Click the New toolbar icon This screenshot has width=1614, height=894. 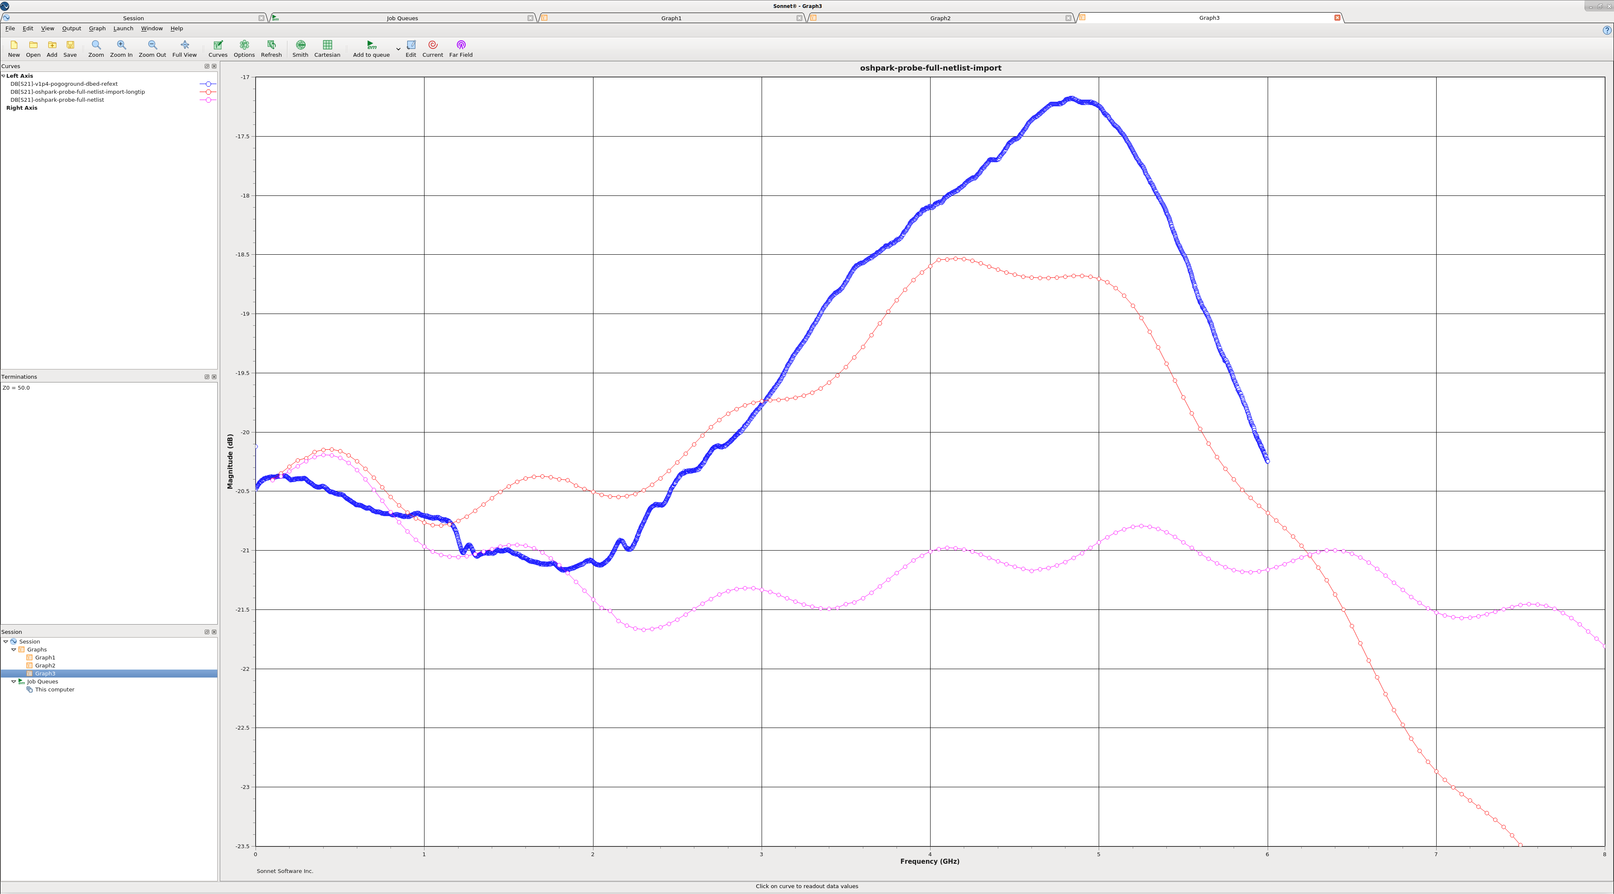[x=14, y=45]
